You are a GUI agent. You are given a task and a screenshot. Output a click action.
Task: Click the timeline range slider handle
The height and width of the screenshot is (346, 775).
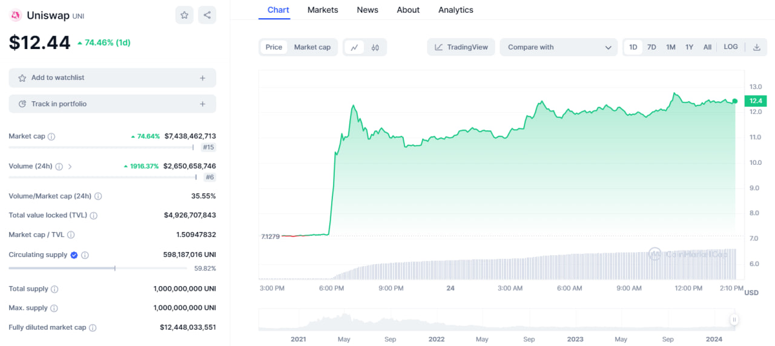click(x=734, y=319)
